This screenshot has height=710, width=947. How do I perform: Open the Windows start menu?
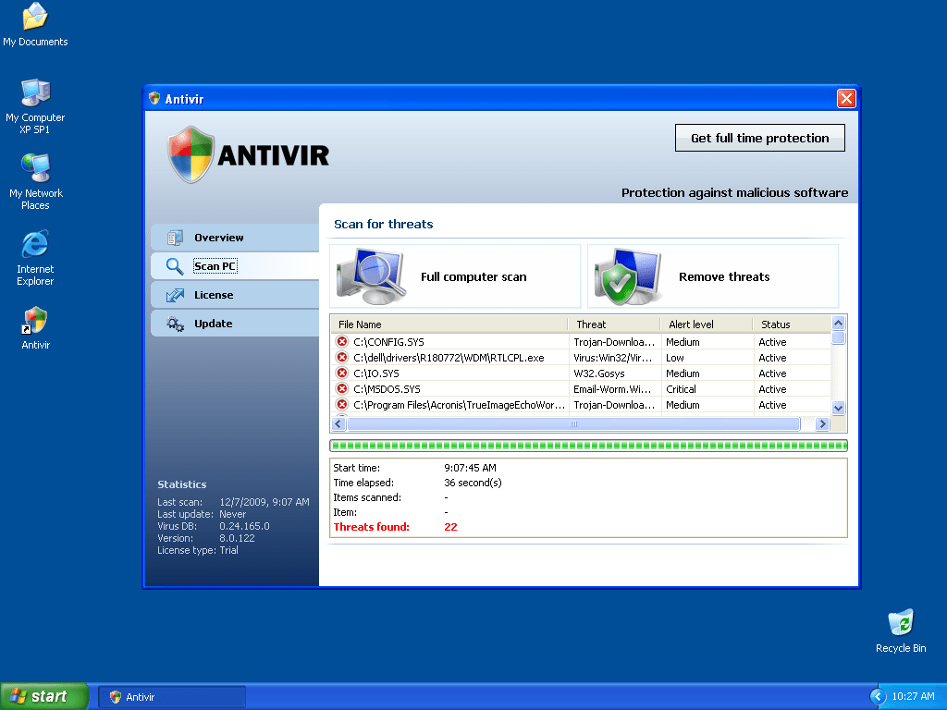(43, 696)
